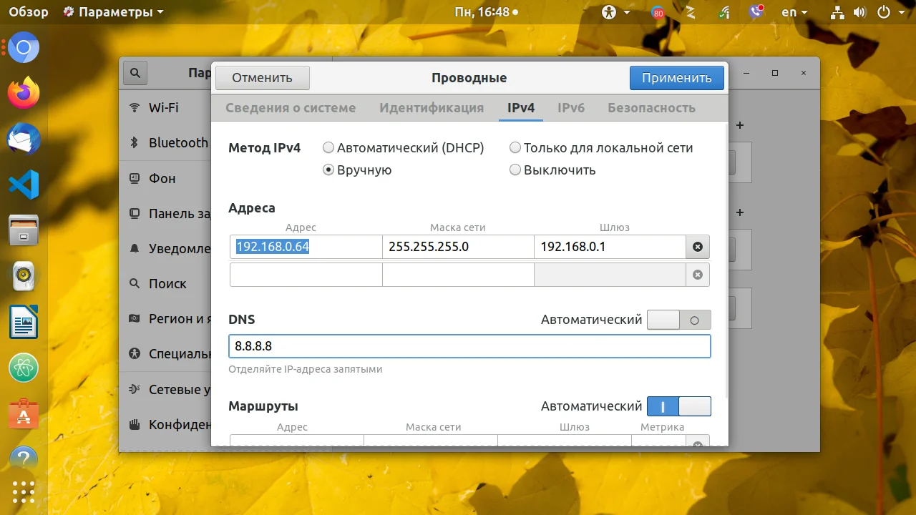The height and width of the screenshot is (515, 916).
Task: Open Thunderbird mail from the dock
Action: 24,139
